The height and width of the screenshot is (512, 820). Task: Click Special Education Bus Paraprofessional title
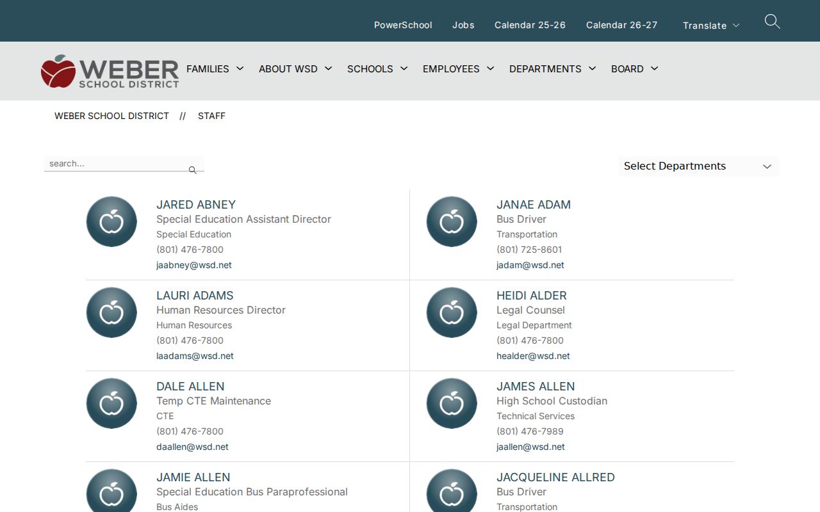[x=252, y=492]
